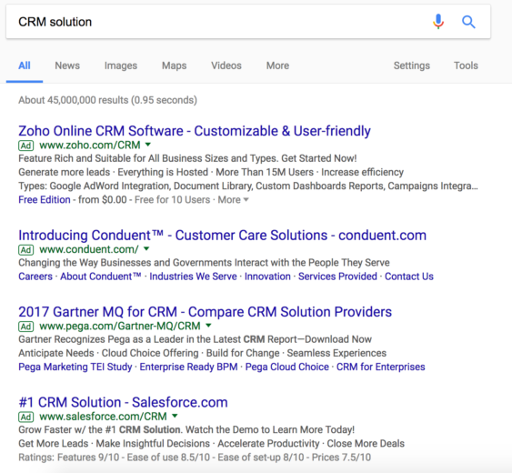Click the Ad badge beside conduent.com
The height and width of the screenshot is (473, 512).
click(26, 250)
